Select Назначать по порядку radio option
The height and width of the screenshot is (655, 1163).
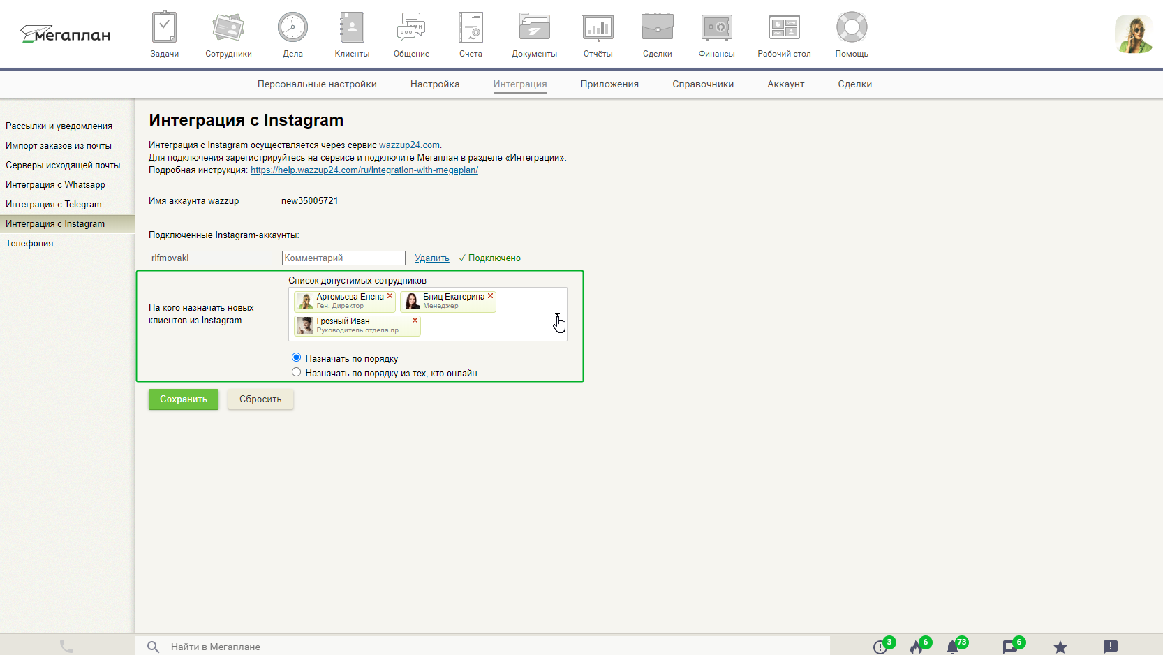296,358
